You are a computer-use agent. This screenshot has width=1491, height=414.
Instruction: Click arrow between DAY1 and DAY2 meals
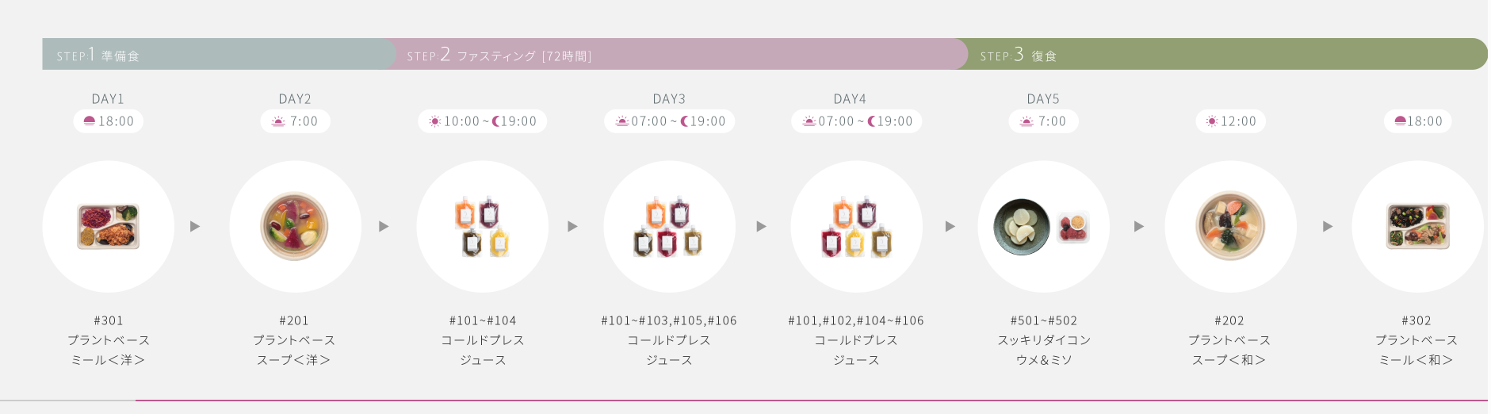[x=195, y=227]
